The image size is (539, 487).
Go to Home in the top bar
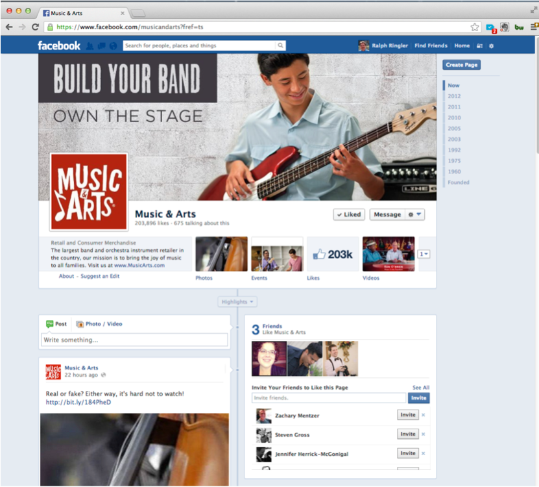[x=462, y=46]
